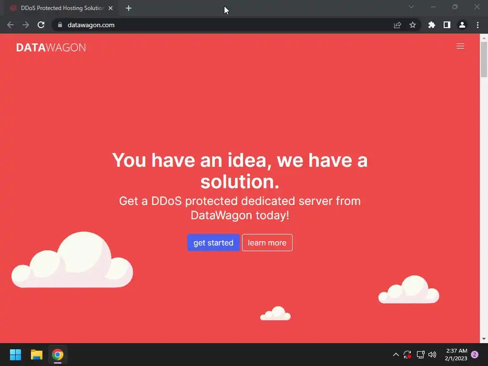The image size is (488, 366).
Task: Open File Explorer from taskbar
Action: pos(36,355)
